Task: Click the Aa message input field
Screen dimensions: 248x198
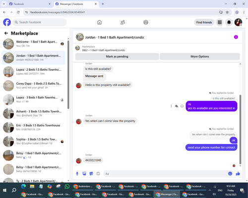Action: point(165,174)
